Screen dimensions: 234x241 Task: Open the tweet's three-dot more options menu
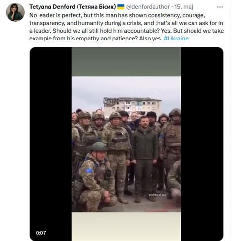(220, 7)
